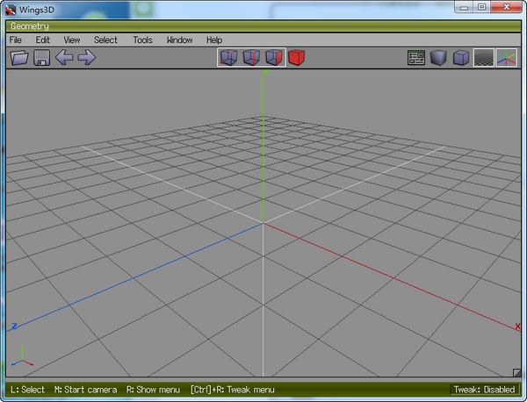Select vertex selection mode cube
The width and height of the screenshot is (527, 402).
(x=228, y=58)
